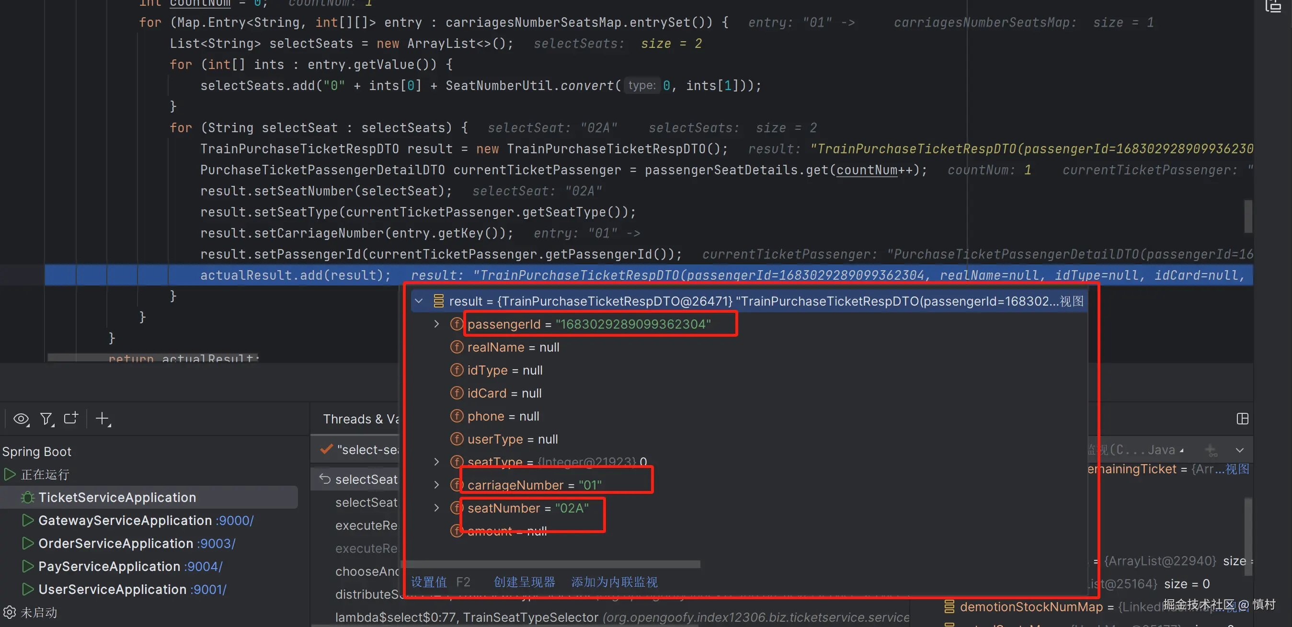1292x627 pixels.
Task: Click the back arrow icon beside selectSeat frame
Action: (325, 479)
